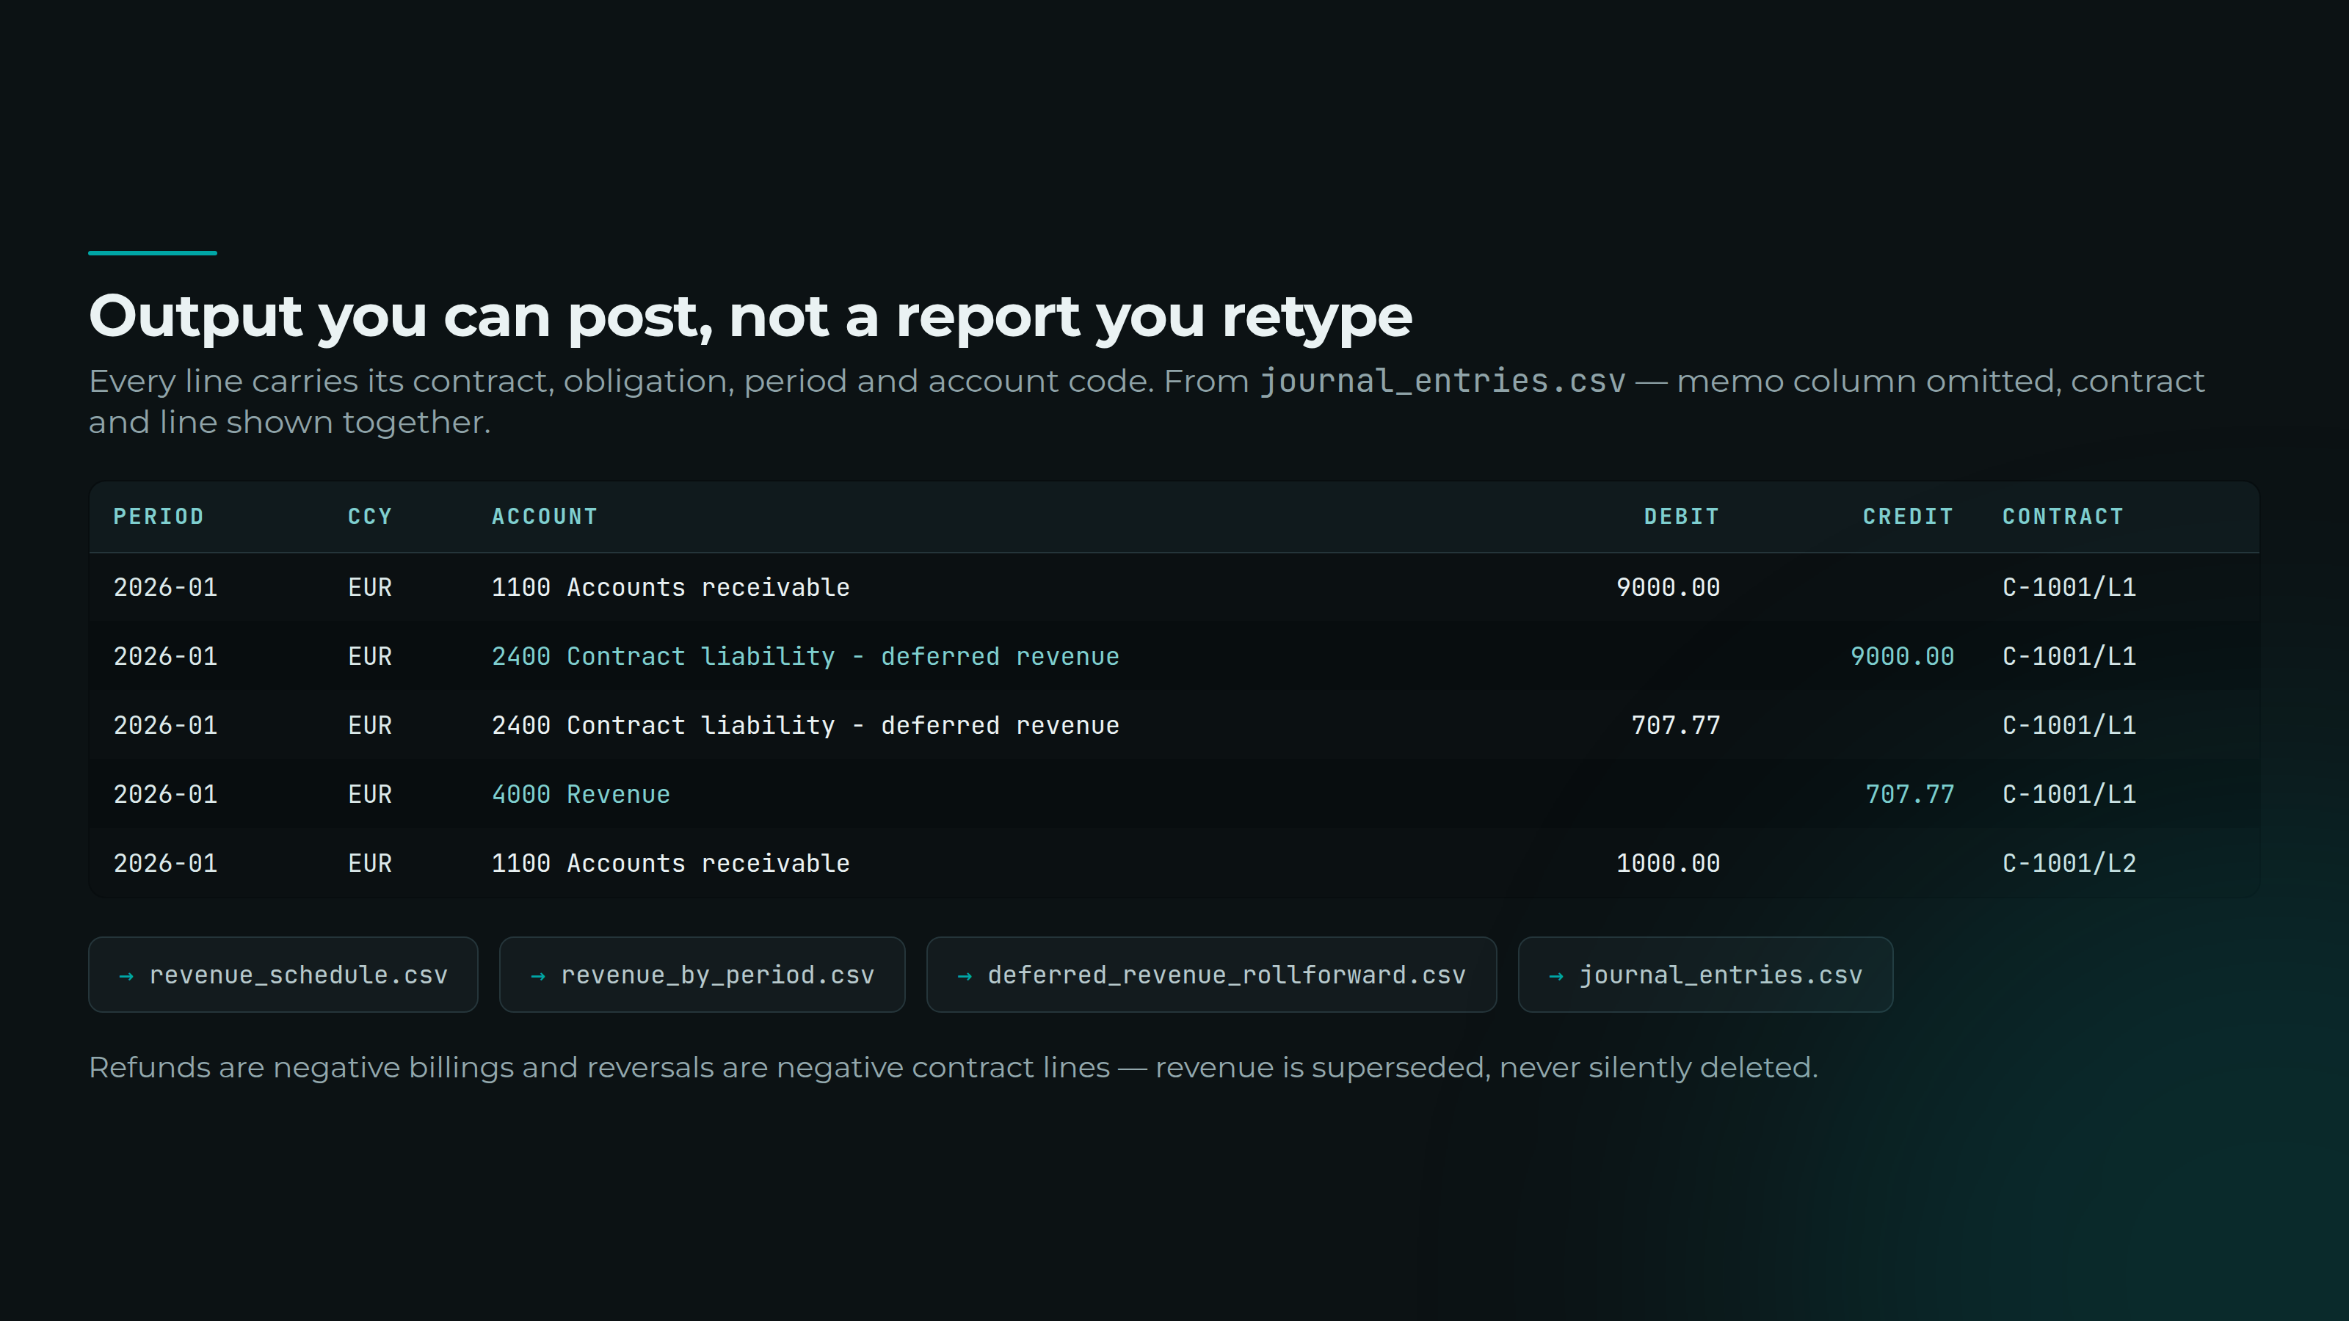
Task: Open the journal_entries.csv file chip below the table
Action: coord(1705,975)
